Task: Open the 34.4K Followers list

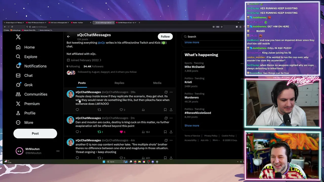Action: [93, 66]
